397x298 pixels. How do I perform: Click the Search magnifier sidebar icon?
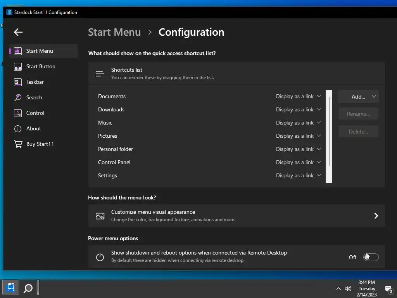pyautogui.click(x=18, y=97)
